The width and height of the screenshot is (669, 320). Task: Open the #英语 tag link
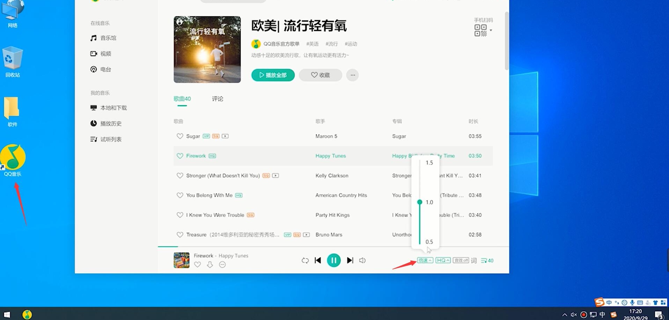[x=313, y=44]
